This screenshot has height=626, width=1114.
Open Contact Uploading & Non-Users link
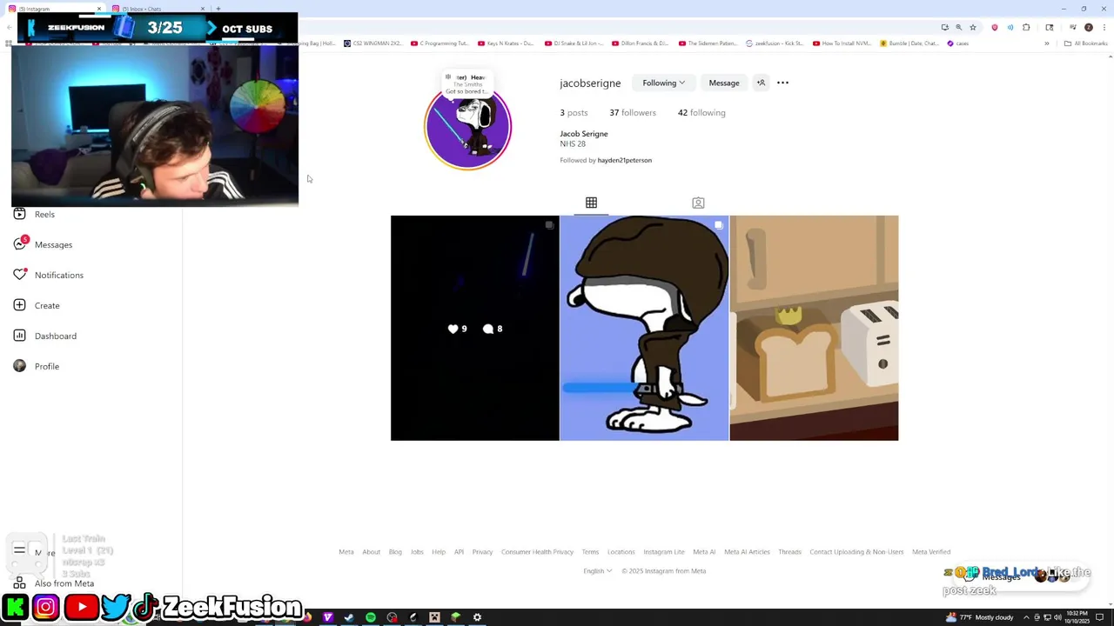coord(856,551)
